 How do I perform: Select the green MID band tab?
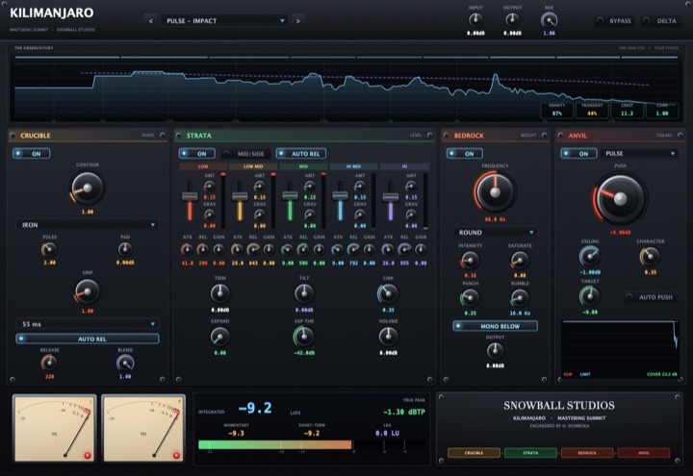click(303, 166)
